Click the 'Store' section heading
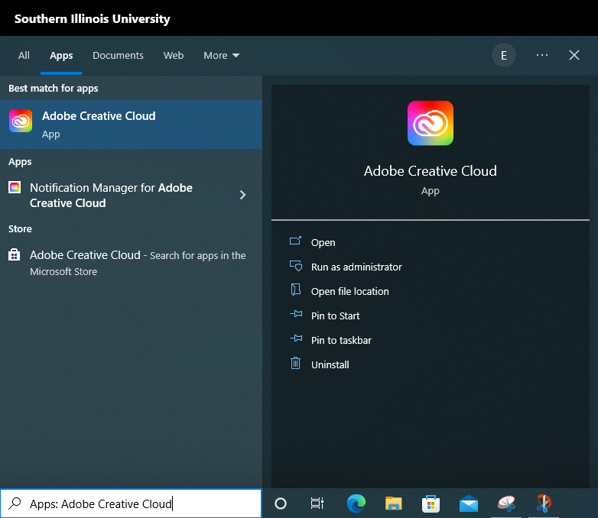Viewport: 598px width, 518px height. point(20,228)
